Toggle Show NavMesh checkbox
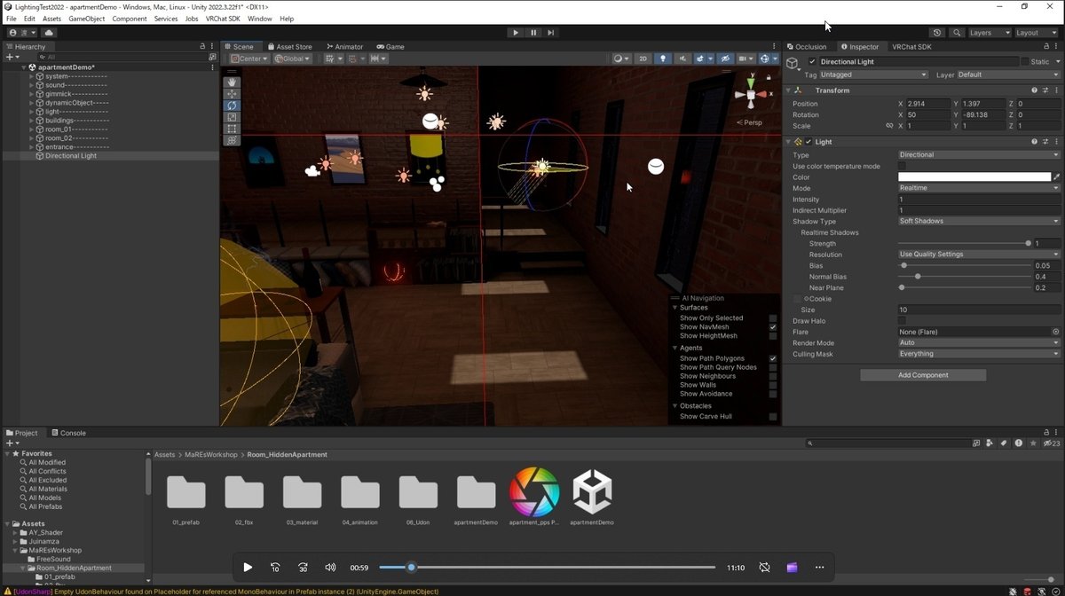 click(773, 327)
